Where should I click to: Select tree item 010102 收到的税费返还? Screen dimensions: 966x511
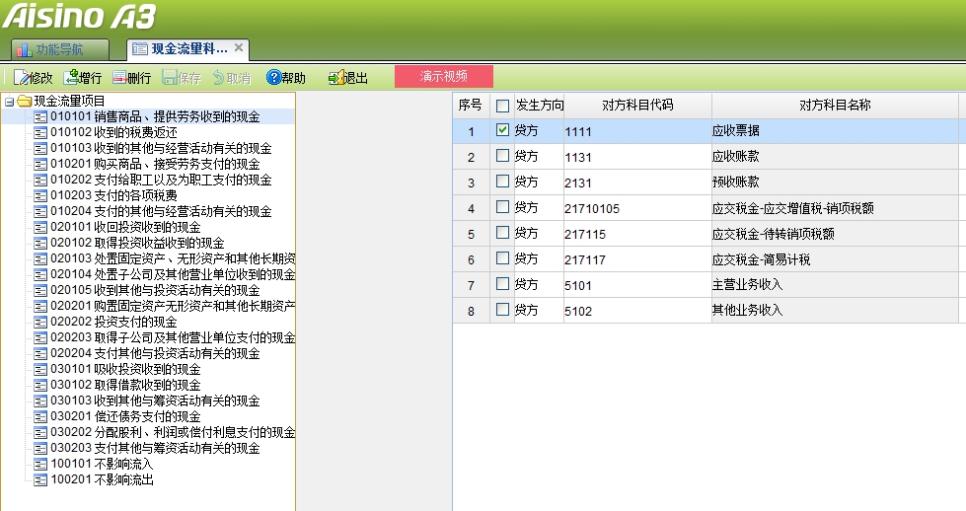[x=113, y=132]
